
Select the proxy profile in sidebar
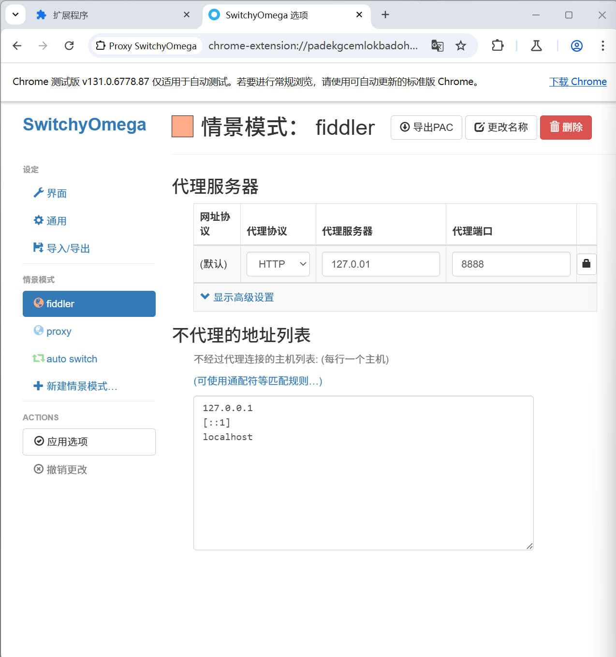(x=89, y=331)
